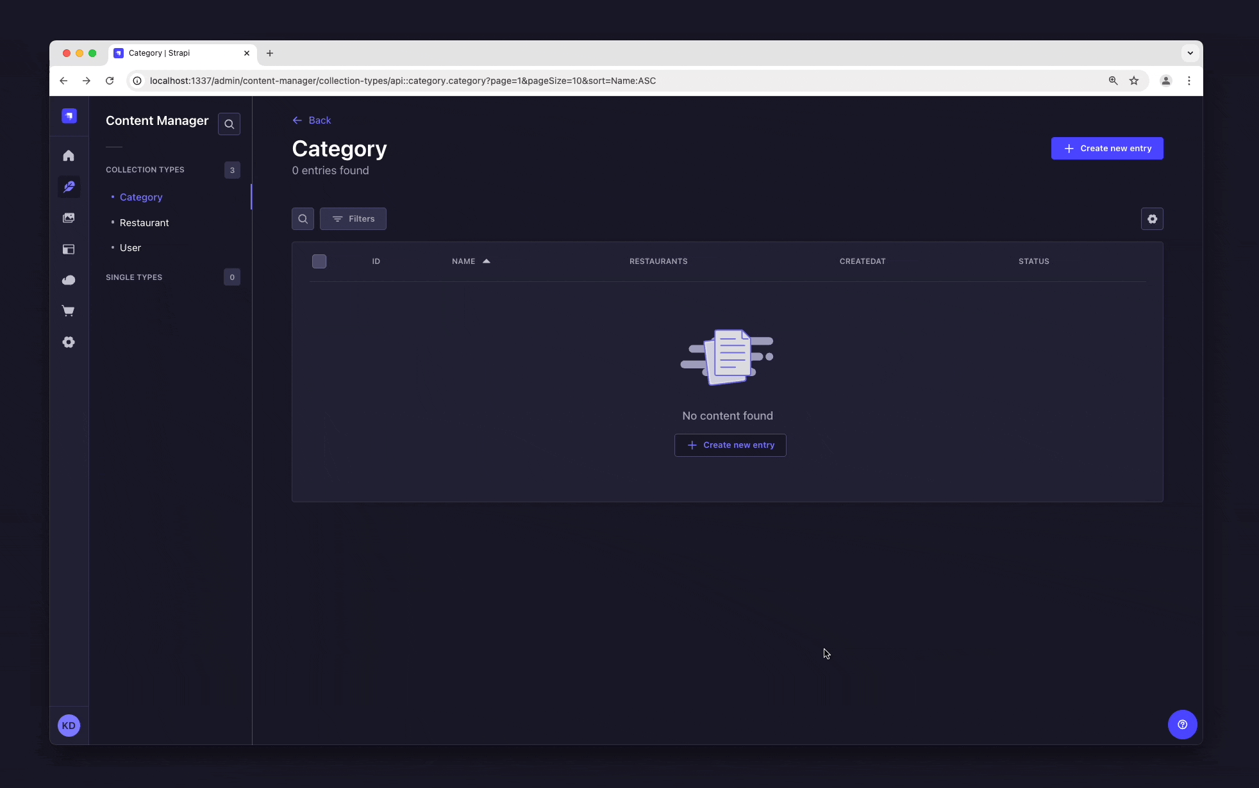This screenshot has width=1259, height=788.
Task: Click Back navigation link
Action: click(x=312, y=120)
